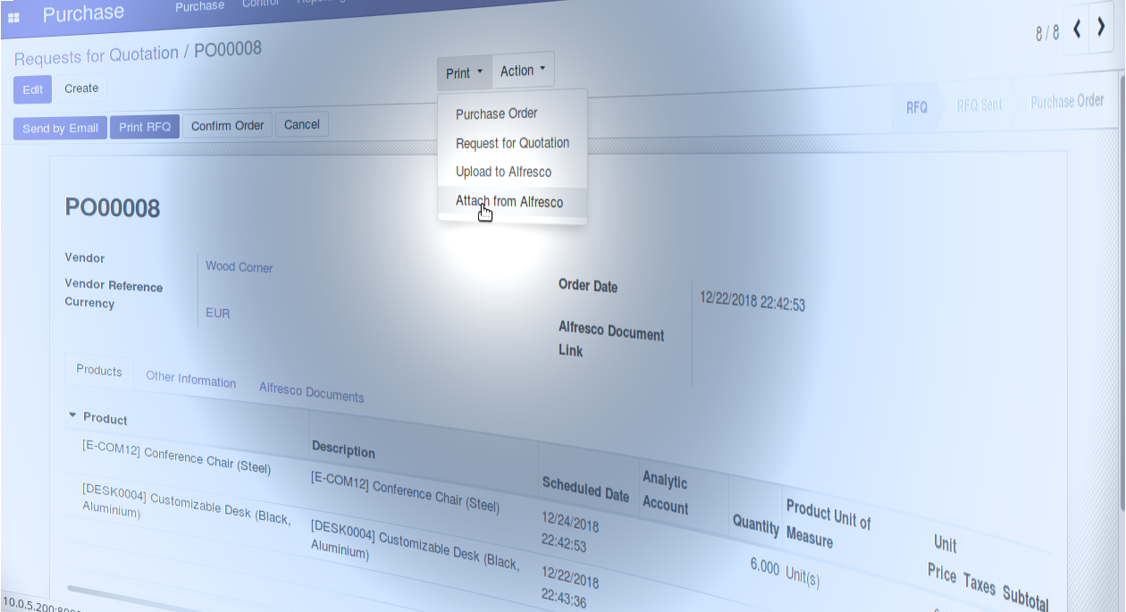
Task: Click the Subtotal column header
Action: [x=1025, y=597]
